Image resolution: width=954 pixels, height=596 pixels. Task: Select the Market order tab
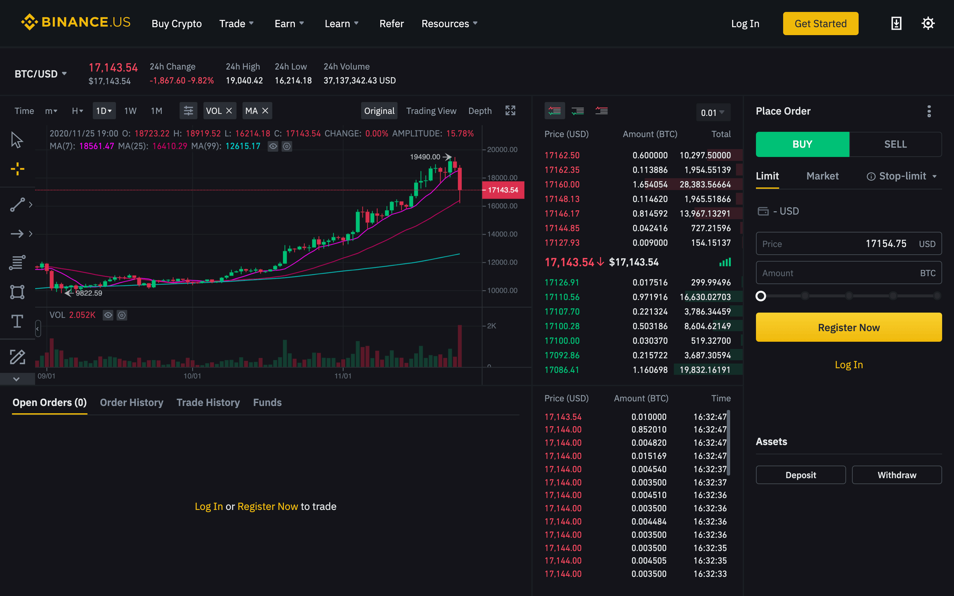click(x=822, y=176)
